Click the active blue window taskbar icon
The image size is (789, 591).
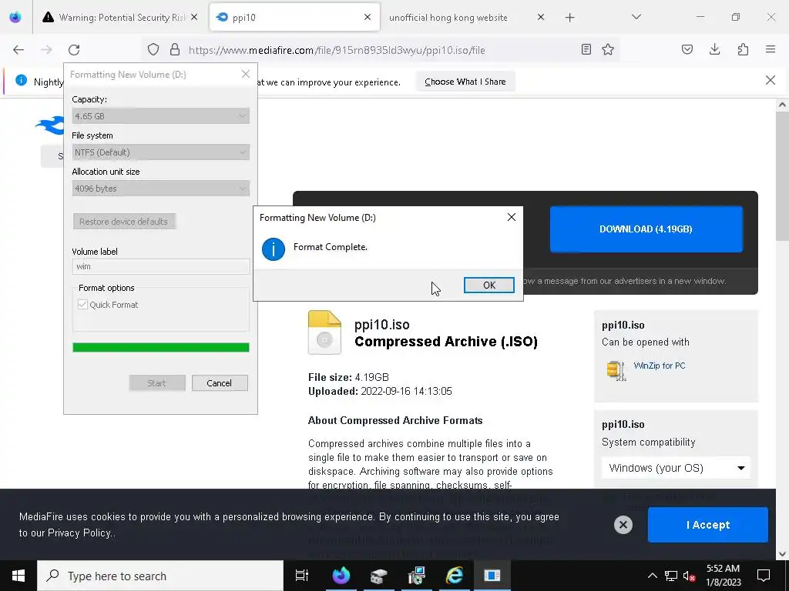coord(492,576)
